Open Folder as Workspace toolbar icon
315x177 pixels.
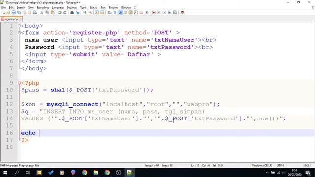[x=141, y=13]
